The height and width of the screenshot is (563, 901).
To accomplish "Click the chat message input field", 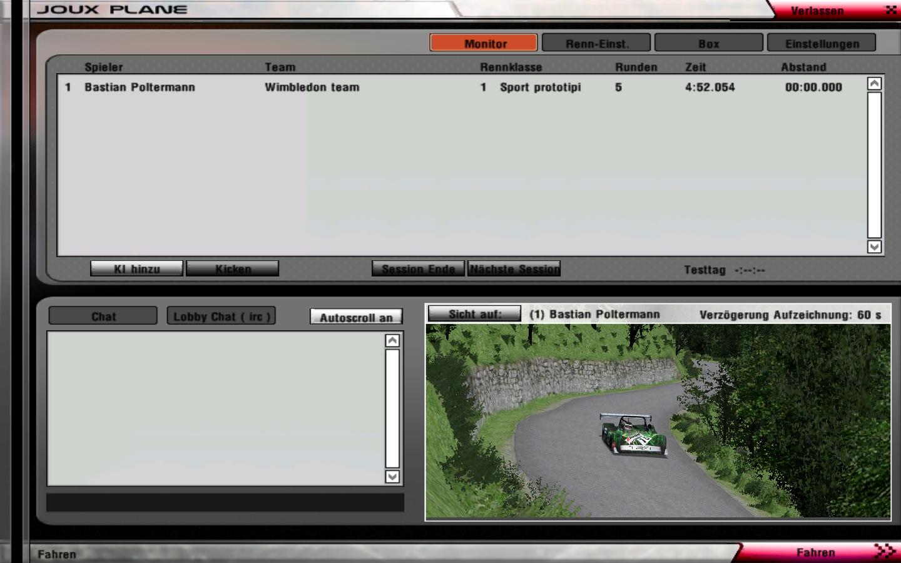I will point(225,503).
